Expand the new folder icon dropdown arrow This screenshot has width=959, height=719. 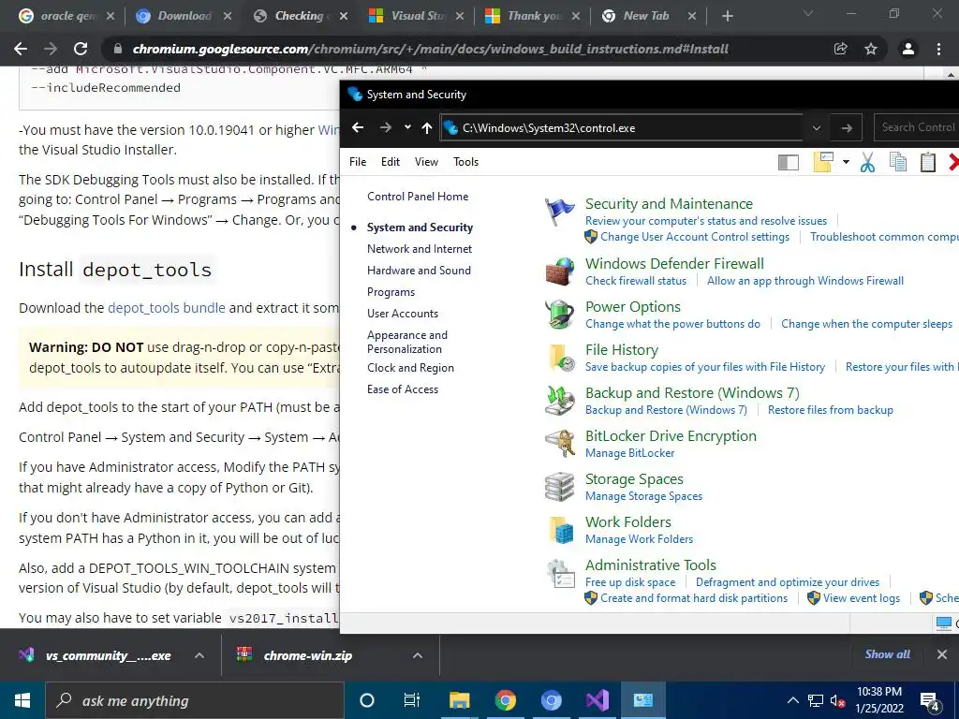point(846,162)
